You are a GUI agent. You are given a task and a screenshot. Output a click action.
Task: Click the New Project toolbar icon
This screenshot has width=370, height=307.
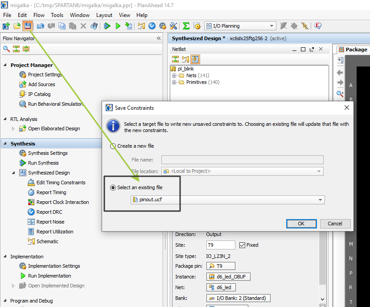(6, 26)
